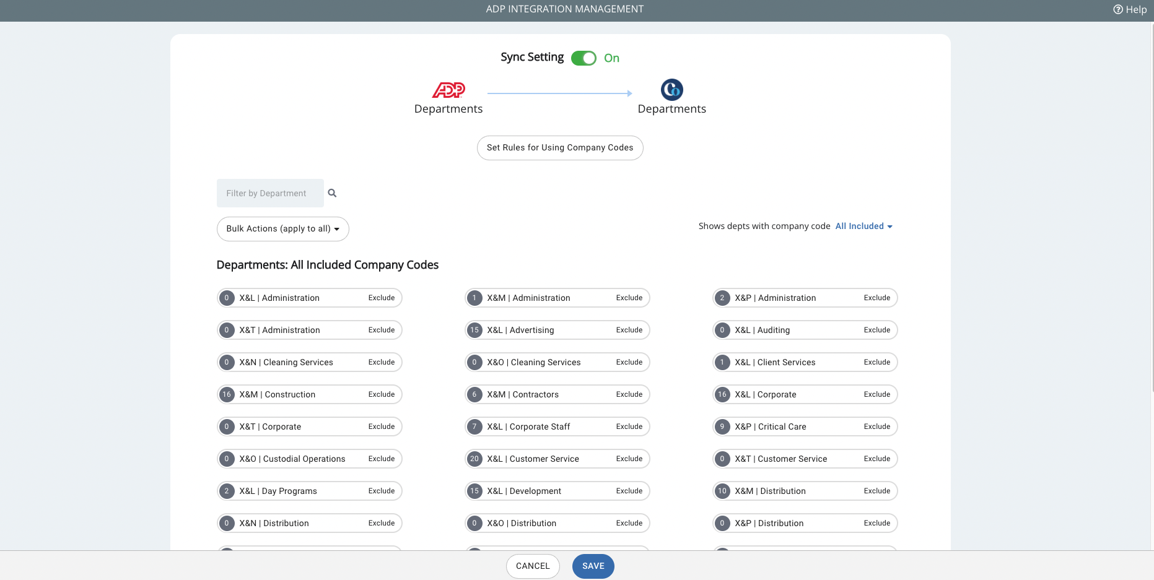Image resolution: width=1154 pixels, height=580 pixels.
Task: Click count badge 10 on X&M Distribution
Action: [722, 491]
